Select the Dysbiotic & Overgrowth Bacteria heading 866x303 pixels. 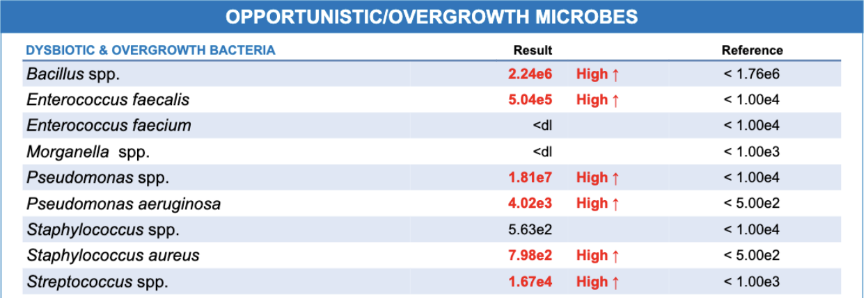click(150, 51)
